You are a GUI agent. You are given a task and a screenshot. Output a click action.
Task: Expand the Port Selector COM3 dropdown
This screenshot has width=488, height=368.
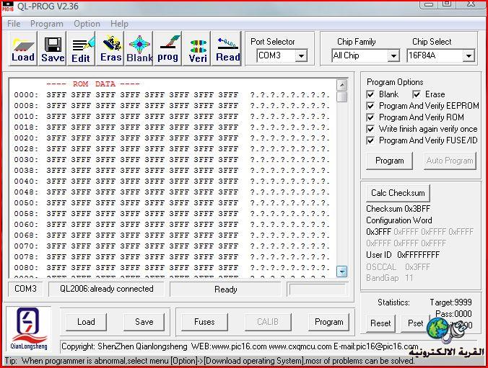[301, 56]
